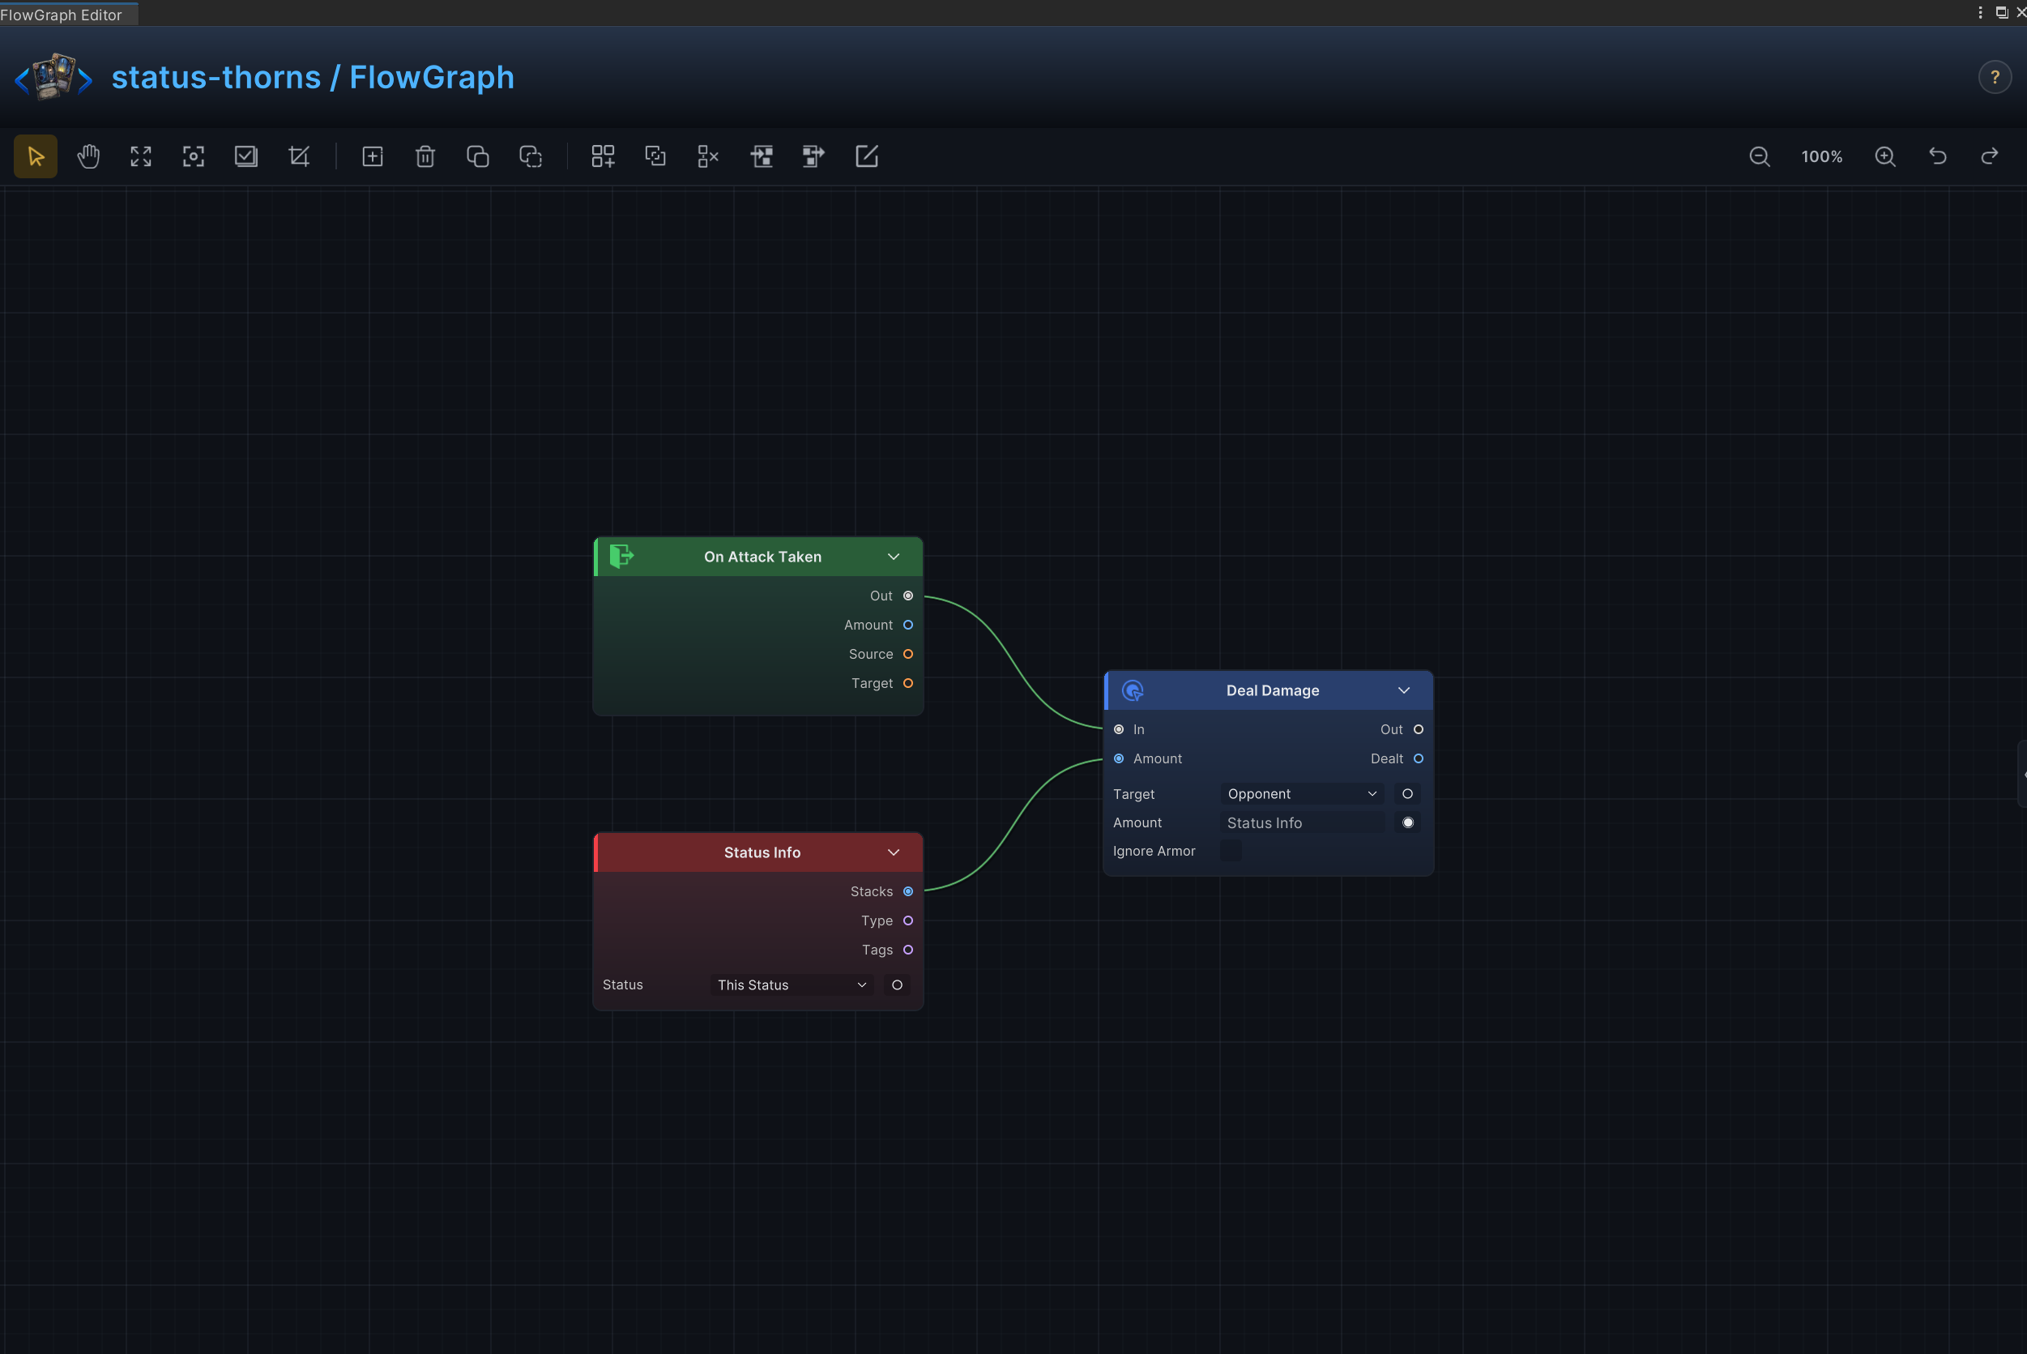The height and width of the screenshot is (1354, 2027).
Task: Click the Status label in Status Info node
Action: [x=622, y=985]
